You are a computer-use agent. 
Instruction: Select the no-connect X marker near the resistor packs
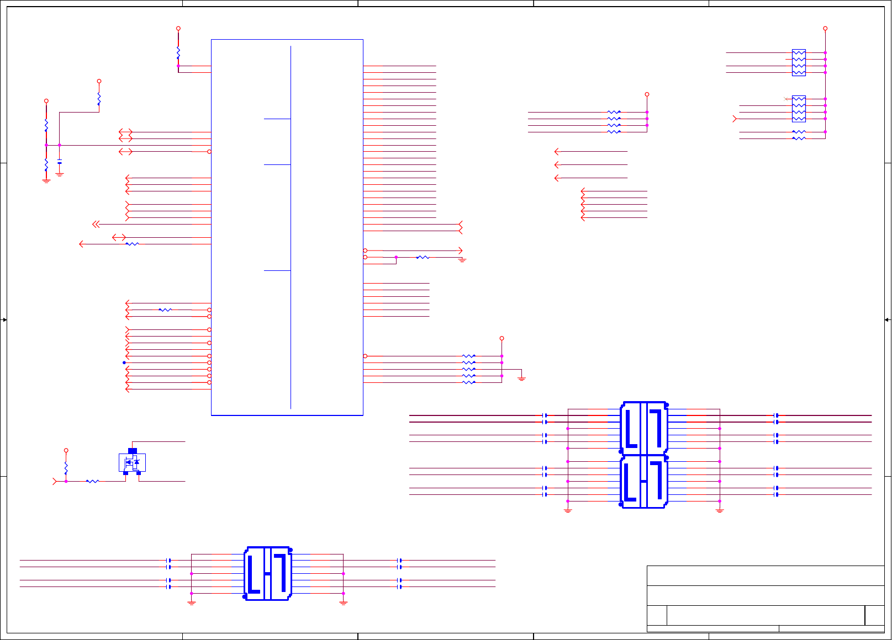786,99
